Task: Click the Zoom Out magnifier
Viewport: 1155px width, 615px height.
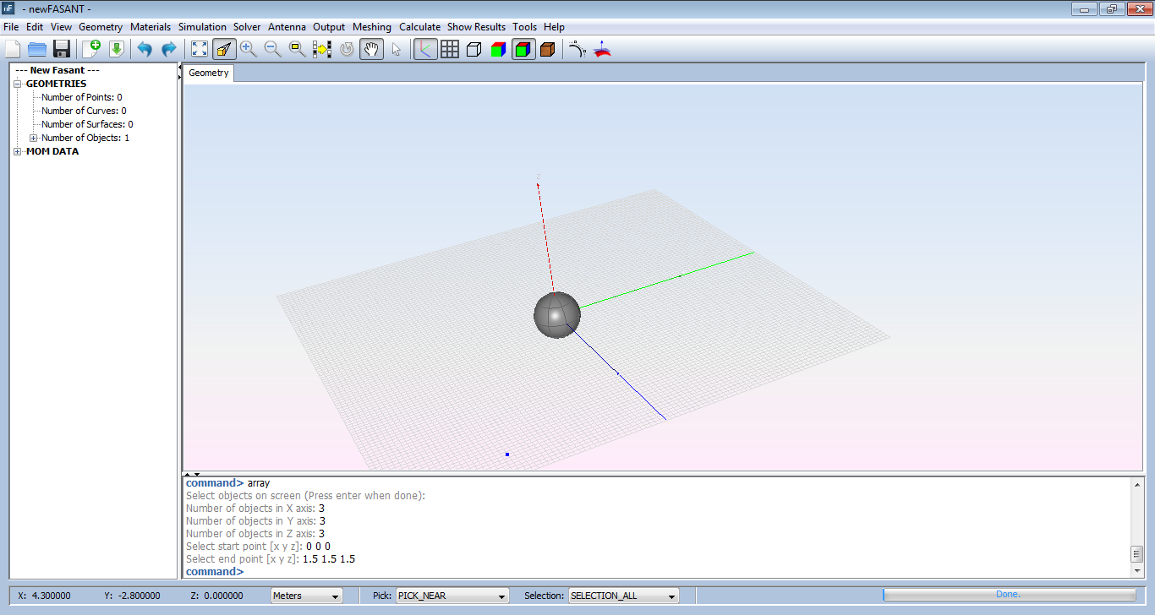Action: click(272, 49)
